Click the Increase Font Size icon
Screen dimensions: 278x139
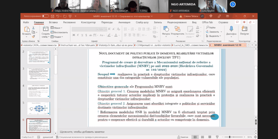tap(109, 29)
